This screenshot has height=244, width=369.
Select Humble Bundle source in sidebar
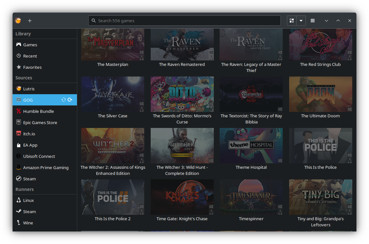(38, 111)
